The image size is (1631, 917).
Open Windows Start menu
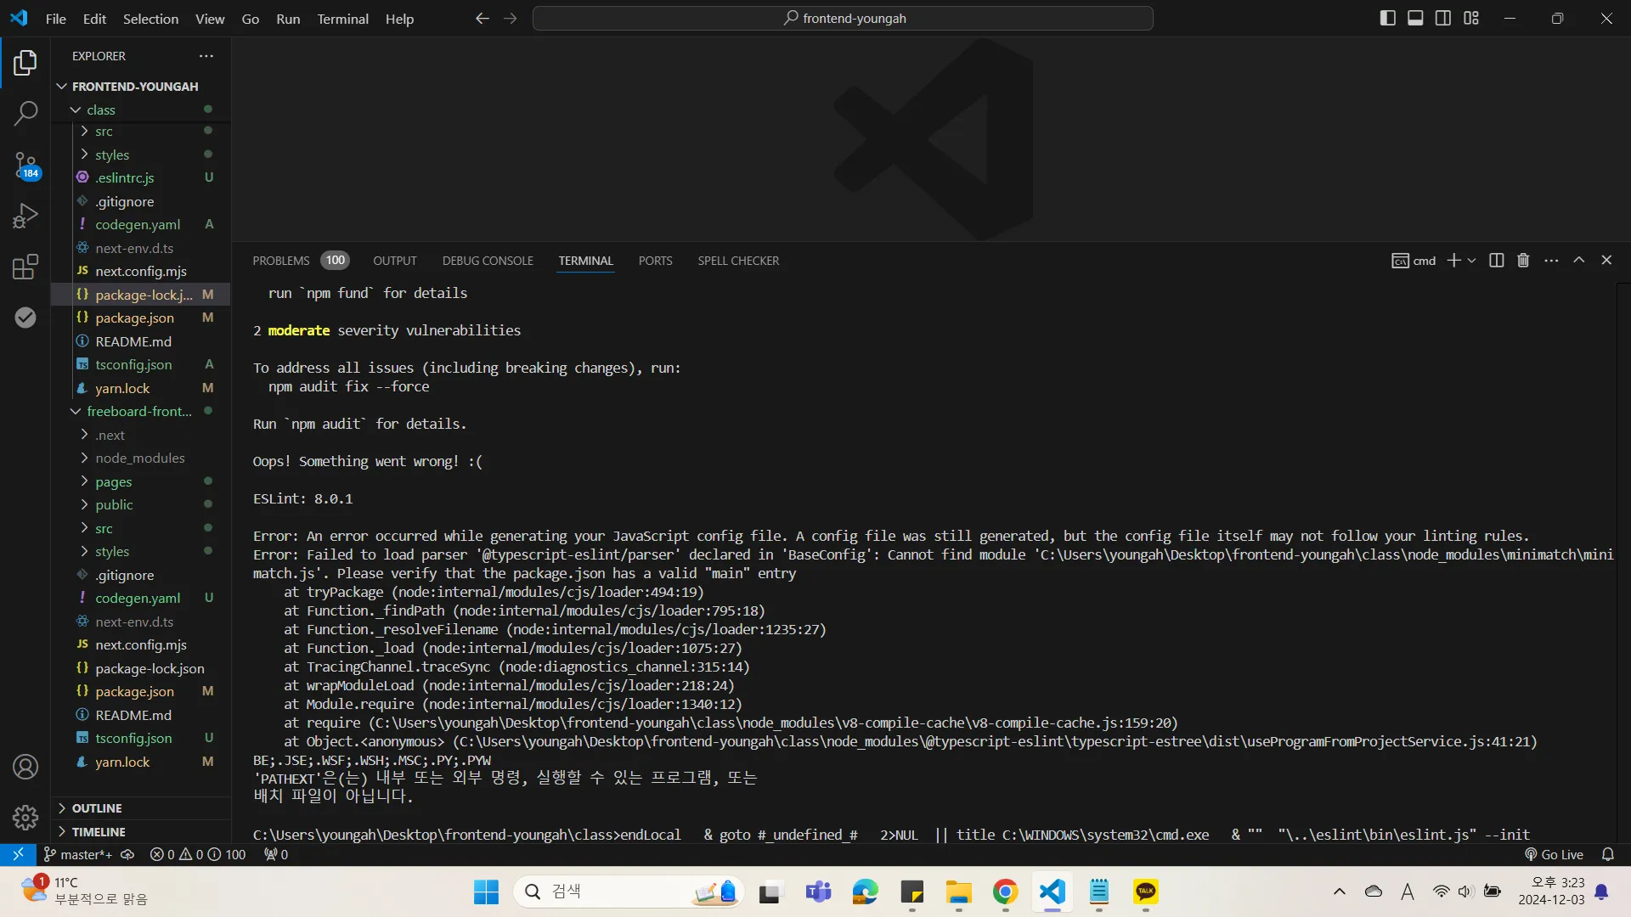[486, 892]
